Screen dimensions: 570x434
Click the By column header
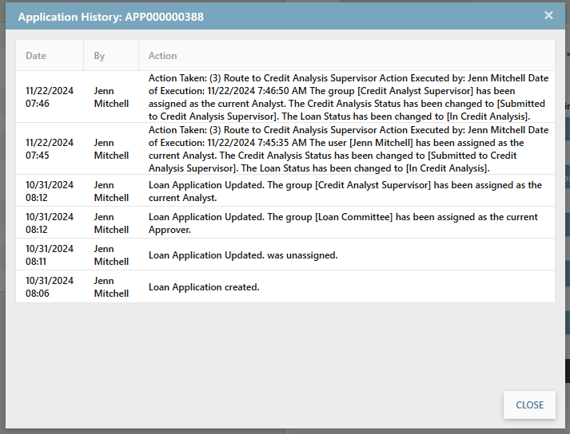click(99, 56)
